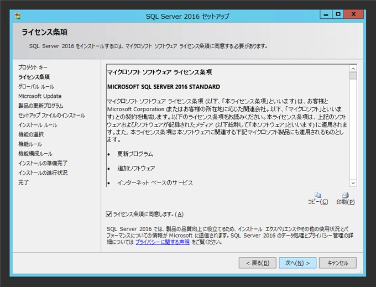Select the インストールの進行状況 step
Screen dimensions: 376x287
coord(43,173)
